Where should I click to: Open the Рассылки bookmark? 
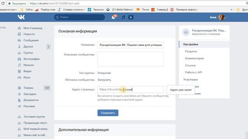click(96, 10)
